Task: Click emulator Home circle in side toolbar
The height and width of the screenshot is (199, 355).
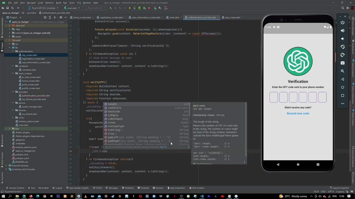Action: pos(343,87)
